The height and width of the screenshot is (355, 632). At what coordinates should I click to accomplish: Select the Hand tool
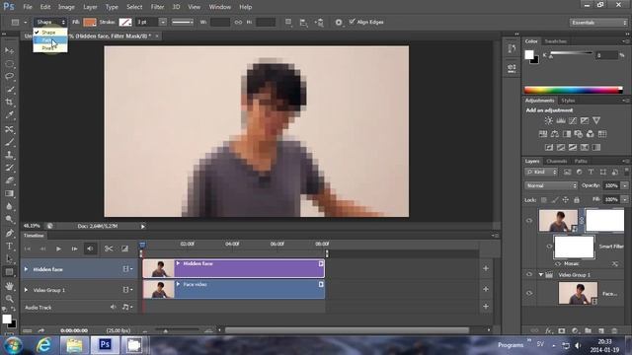pos(9,286)
